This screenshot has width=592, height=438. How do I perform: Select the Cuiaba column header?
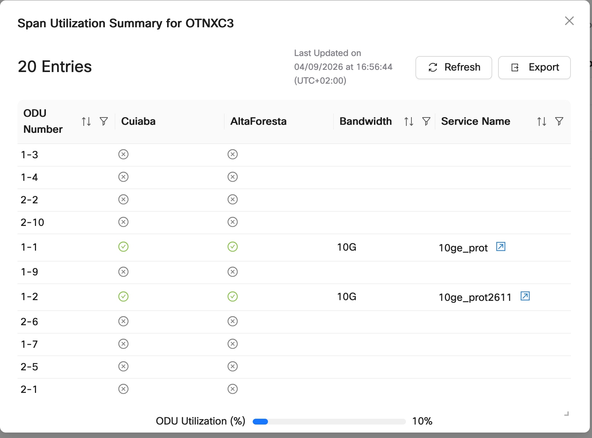tap(138, 121)
